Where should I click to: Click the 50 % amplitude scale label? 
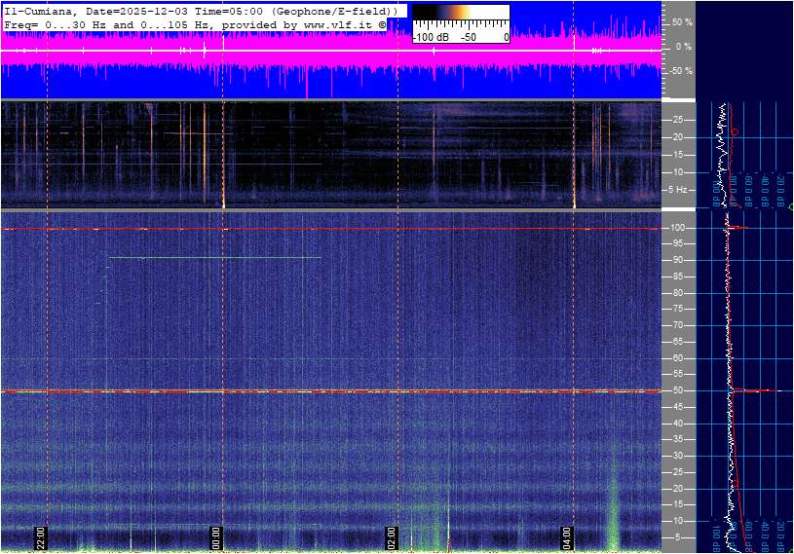(x=681, y=21)
